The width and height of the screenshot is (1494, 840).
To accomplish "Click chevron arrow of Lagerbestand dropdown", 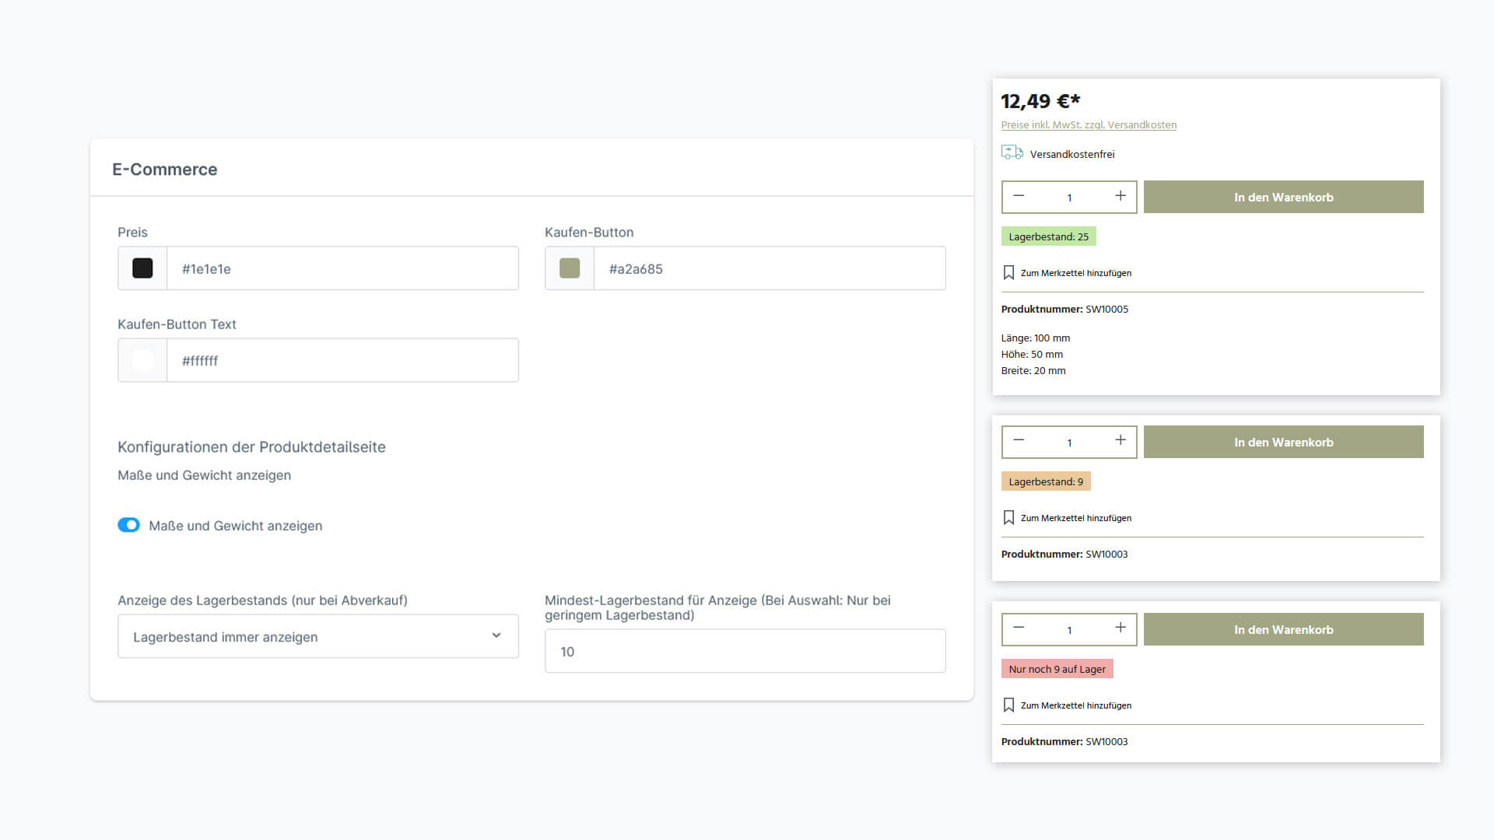I will click(x=496, y=635).
